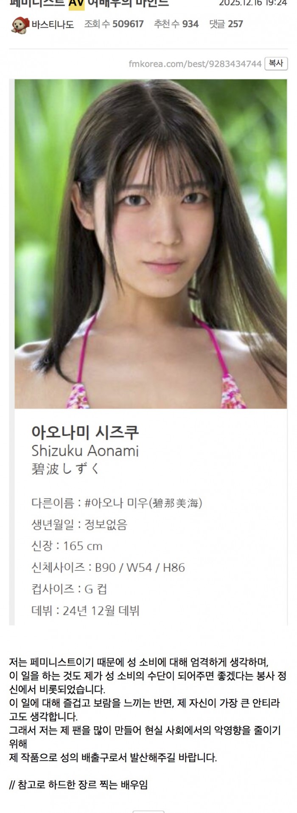Click the post date 2025.12.16 19:24
Viewport: 297px width, 813px height.
[x=253, y=3]
